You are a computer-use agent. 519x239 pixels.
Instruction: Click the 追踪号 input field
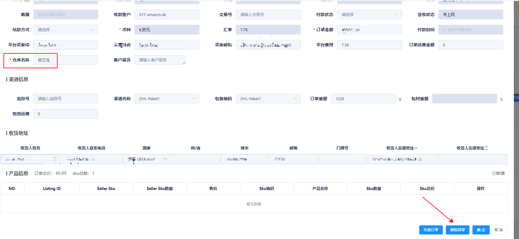pyautogui.click(x=66, y=99)
